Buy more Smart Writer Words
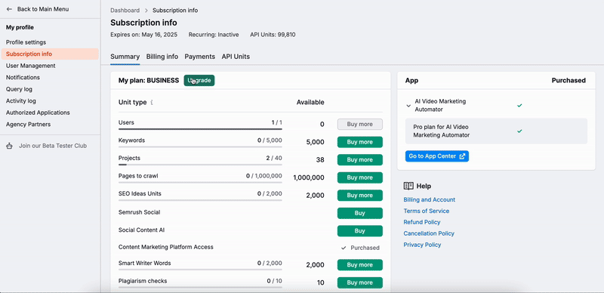604x293 pixels. [x=360, y=265]
